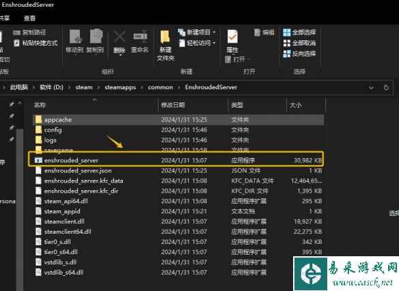This screenshot has height=291, width=399.
Task: Click the KFC_DATA 文件 type cell
Action: (252, 181)
